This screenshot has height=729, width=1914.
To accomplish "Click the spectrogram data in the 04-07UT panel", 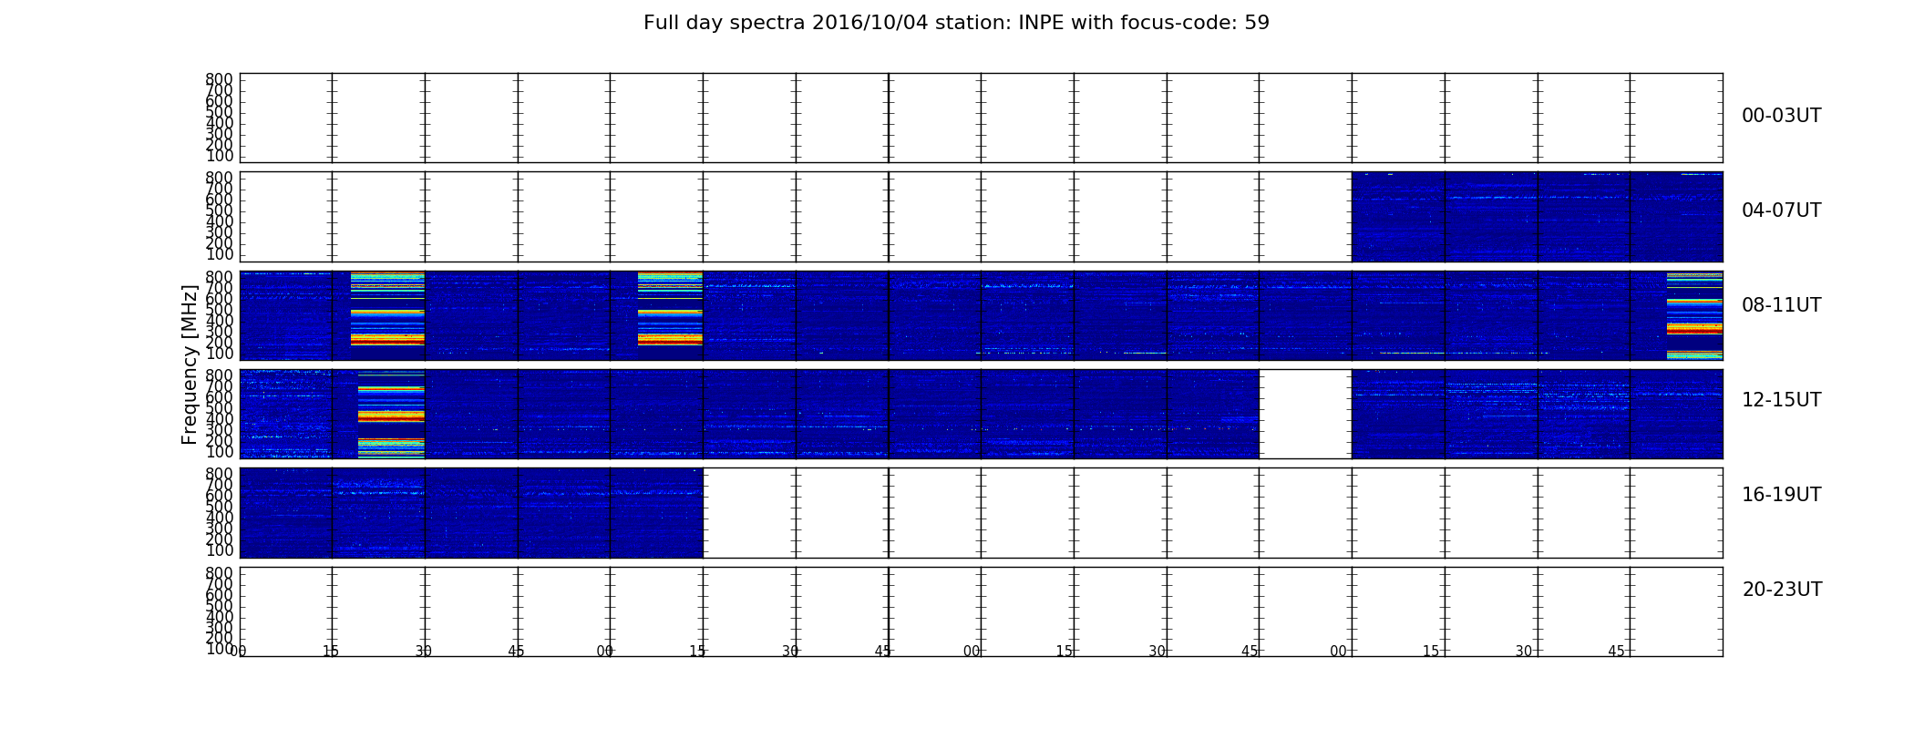I will 1537,217.
